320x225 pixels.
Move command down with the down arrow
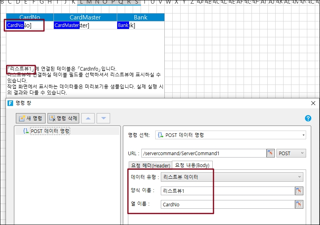tap(103, 118)
